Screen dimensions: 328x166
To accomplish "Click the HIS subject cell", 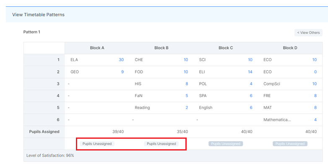I will tap(138, 84).
